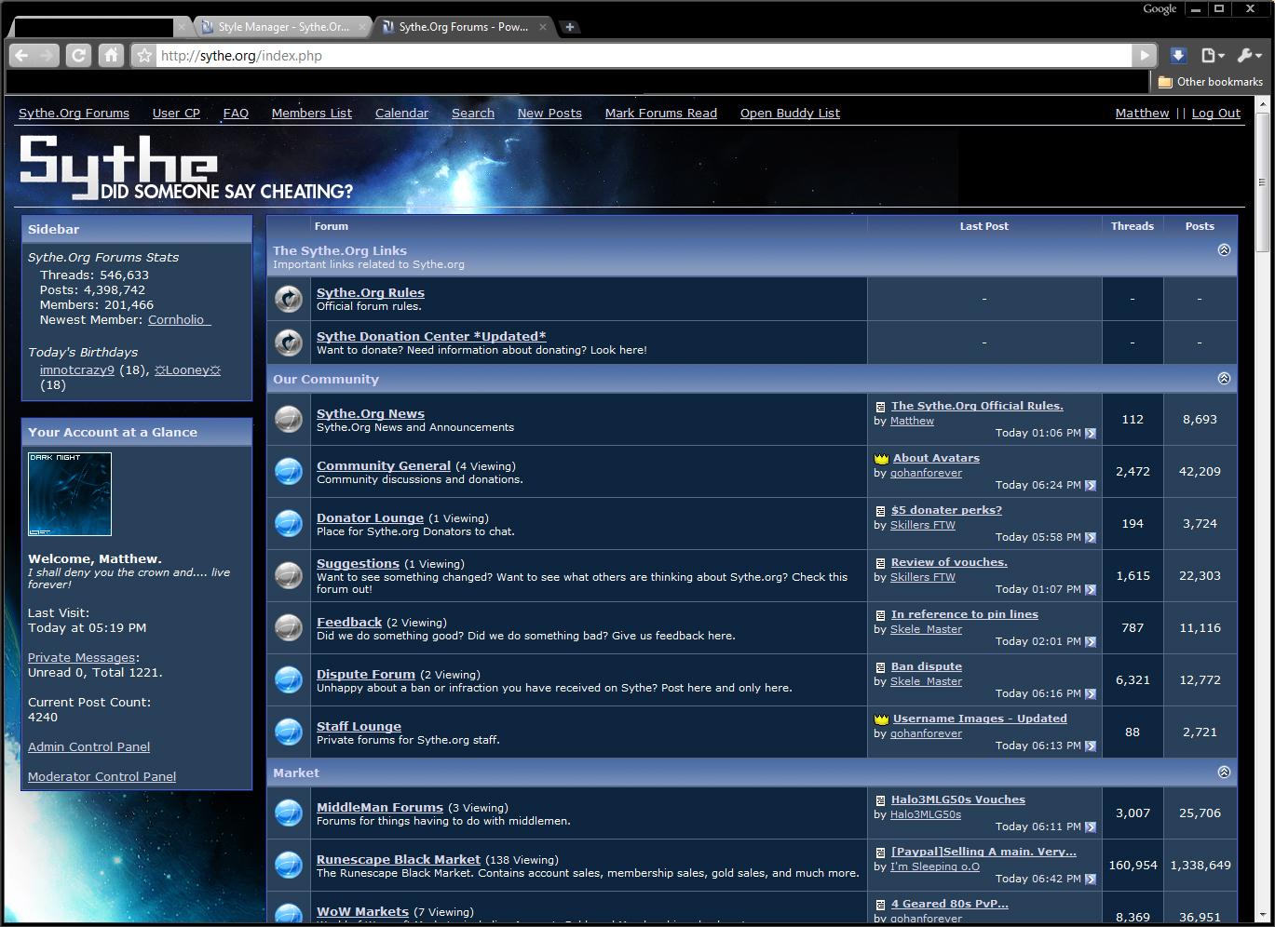Viewport: 1275px width, 927px height.
Task: Go forward using browser forward arrow
Action: tap(47, 56)
